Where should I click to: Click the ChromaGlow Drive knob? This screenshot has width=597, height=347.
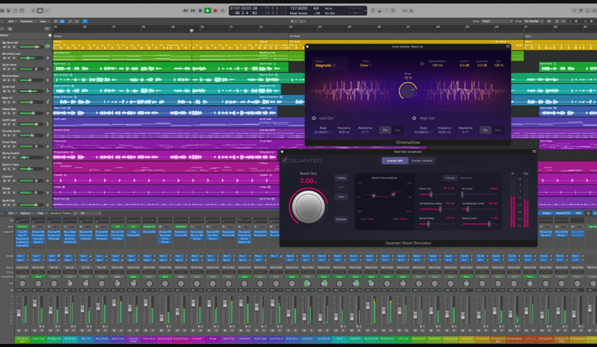407,91
